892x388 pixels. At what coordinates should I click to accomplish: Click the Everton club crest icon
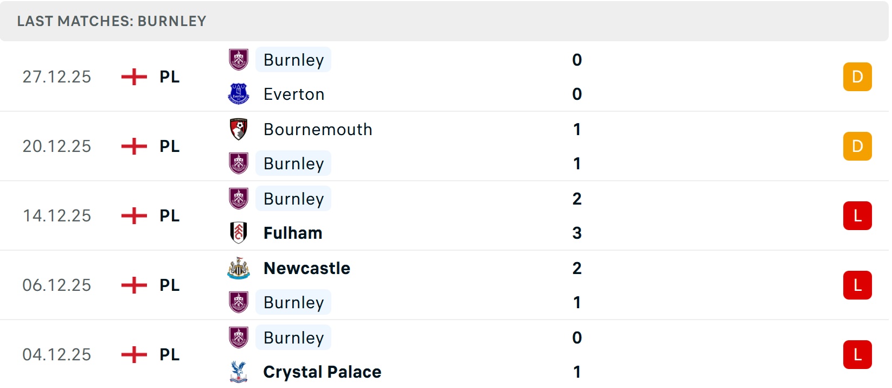click(x=239, y=94)
